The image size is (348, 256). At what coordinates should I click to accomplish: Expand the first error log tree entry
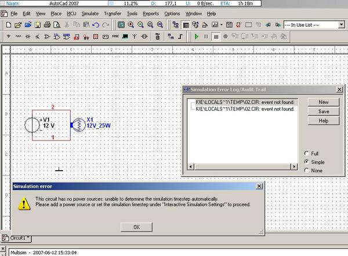pos(192,102)
